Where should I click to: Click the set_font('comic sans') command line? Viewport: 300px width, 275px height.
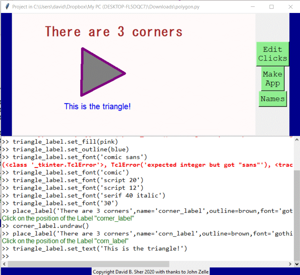tap(74, 157)
